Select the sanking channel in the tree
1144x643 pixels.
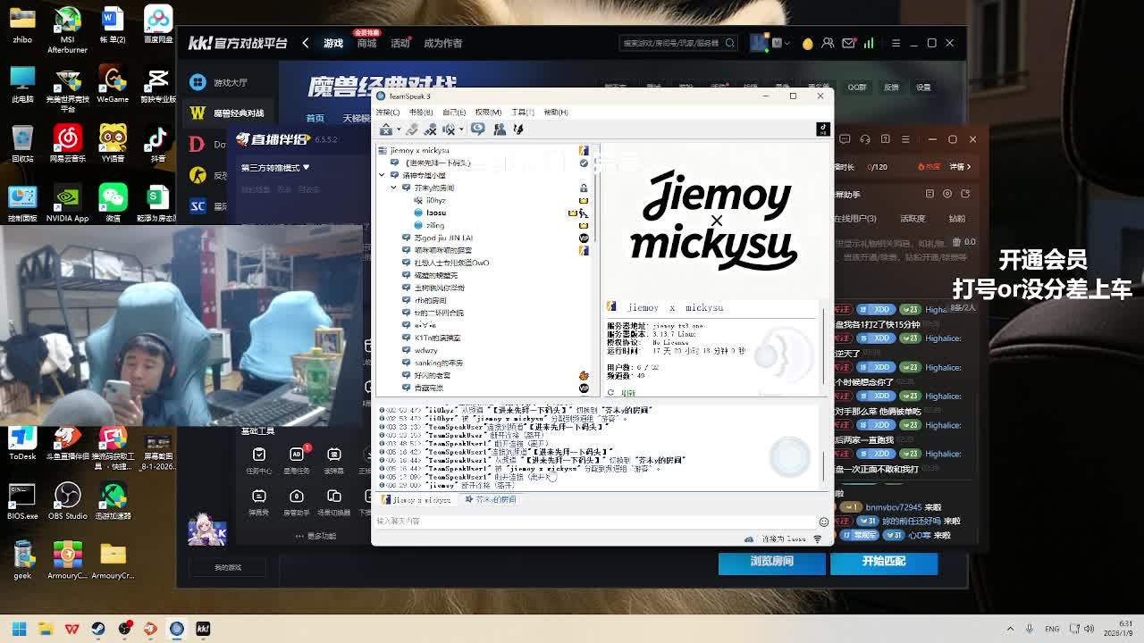point(438,363)
